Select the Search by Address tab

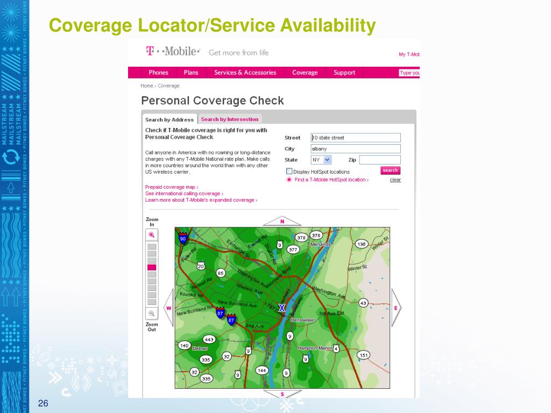pos(169,119)
